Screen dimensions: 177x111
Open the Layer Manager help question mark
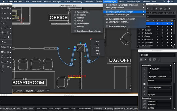pyautogui.click(x=169, y=9)
